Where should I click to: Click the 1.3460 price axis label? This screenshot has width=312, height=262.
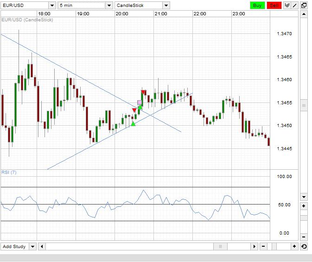[284, 80]
